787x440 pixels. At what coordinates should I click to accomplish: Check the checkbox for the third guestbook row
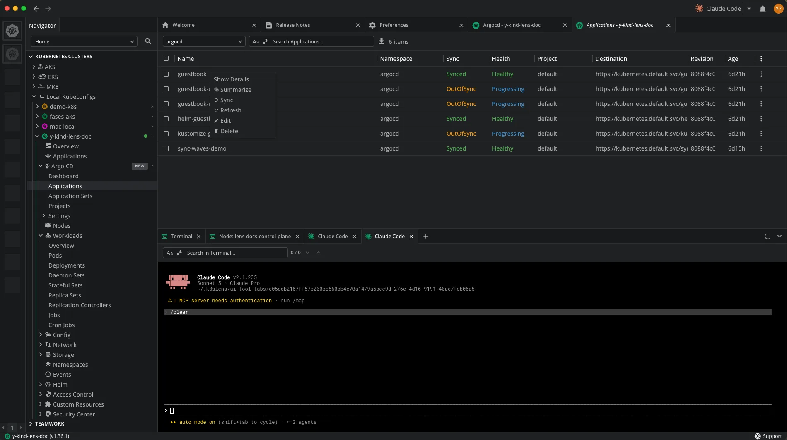[166, 104]
